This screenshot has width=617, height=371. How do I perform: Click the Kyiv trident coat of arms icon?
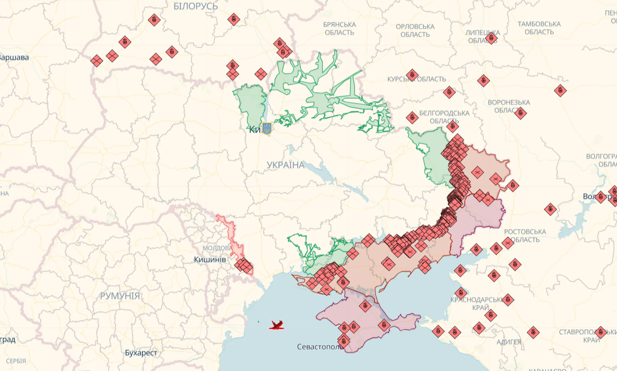point(267,129)
